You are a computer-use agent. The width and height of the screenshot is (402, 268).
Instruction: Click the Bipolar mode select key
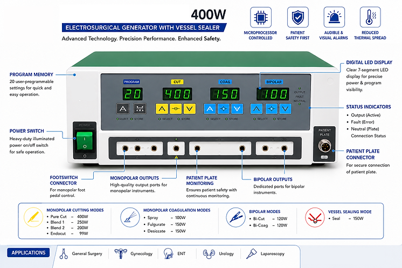point(272,109)
